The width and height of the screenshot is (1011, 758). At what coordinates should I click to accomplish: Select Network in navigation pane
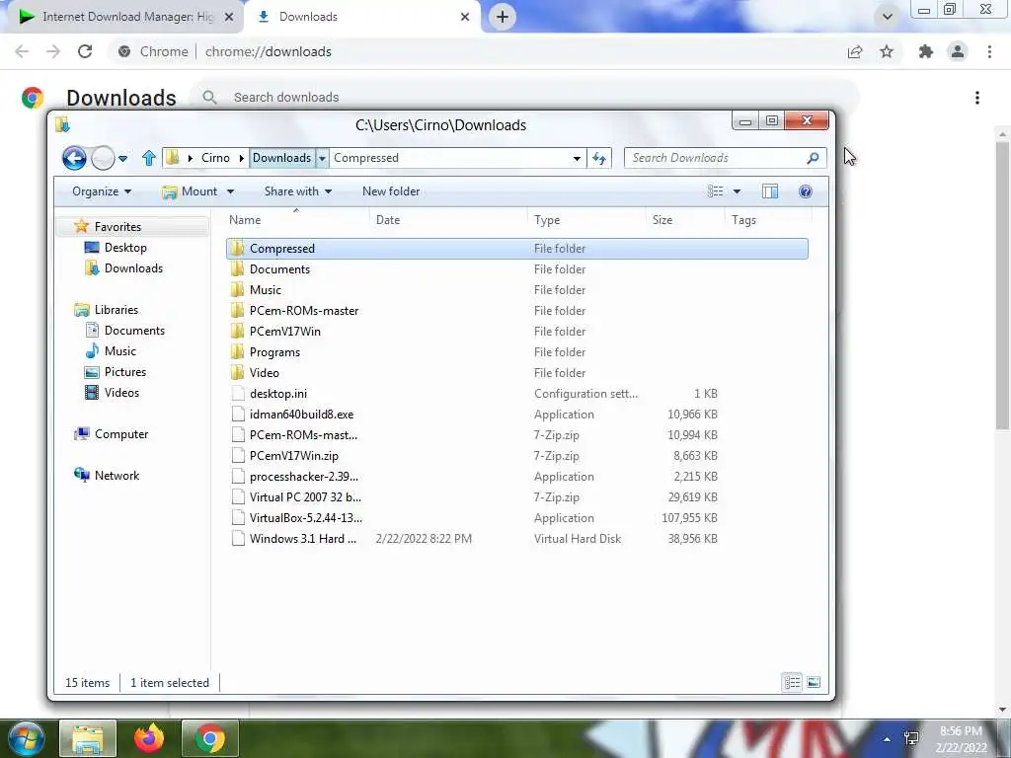117,475
